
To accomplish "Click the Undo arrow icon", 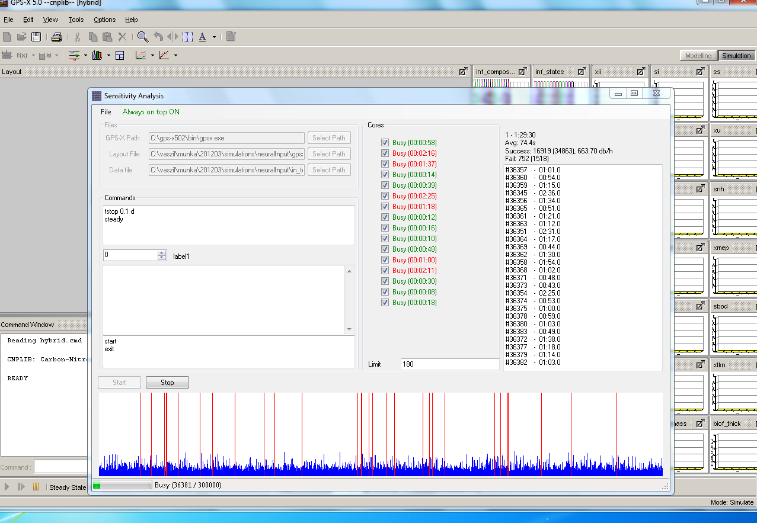I will click(x=158, y=37).
